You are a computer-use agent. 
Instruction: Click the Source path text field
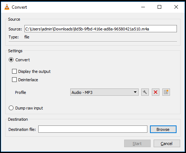(x=100, y=29)
